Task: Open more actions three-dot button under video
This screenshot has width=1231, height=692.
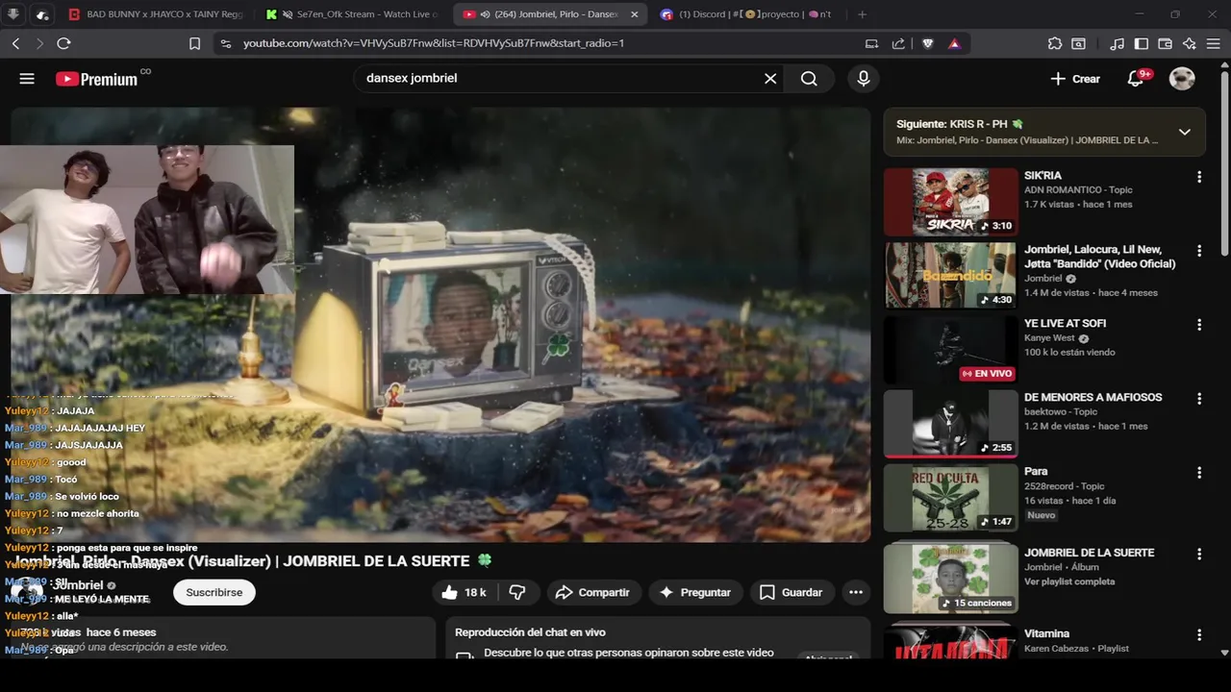Action: (856, 592)
